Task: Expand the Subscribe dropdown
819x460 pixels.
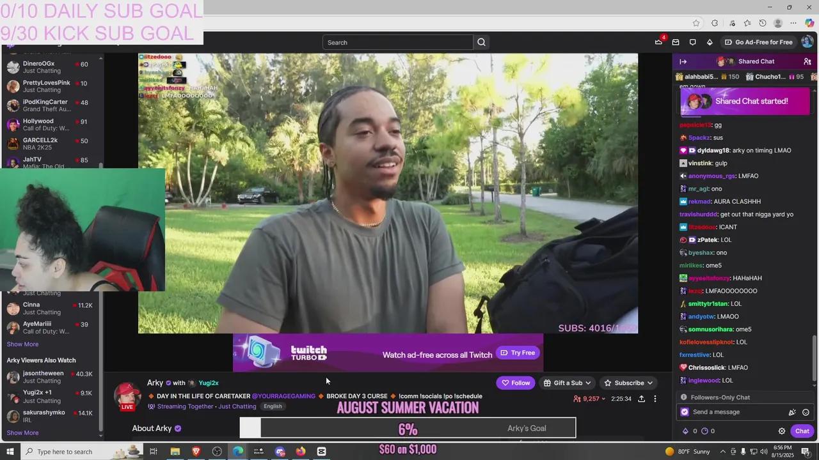Action: (x=649, y=383)
